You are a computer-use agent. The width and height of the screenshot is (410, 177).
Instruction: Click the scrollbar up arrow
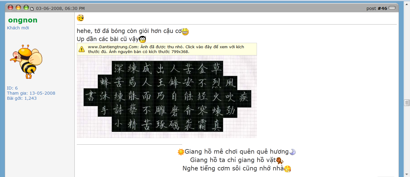pos(407,2)
